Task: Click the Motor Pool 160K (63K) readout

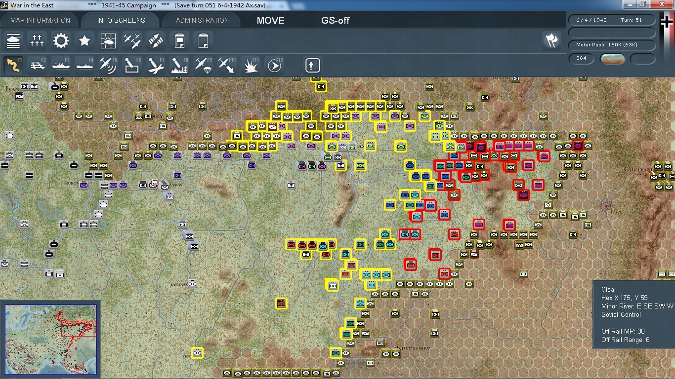Action: click(x=612, y=45)
